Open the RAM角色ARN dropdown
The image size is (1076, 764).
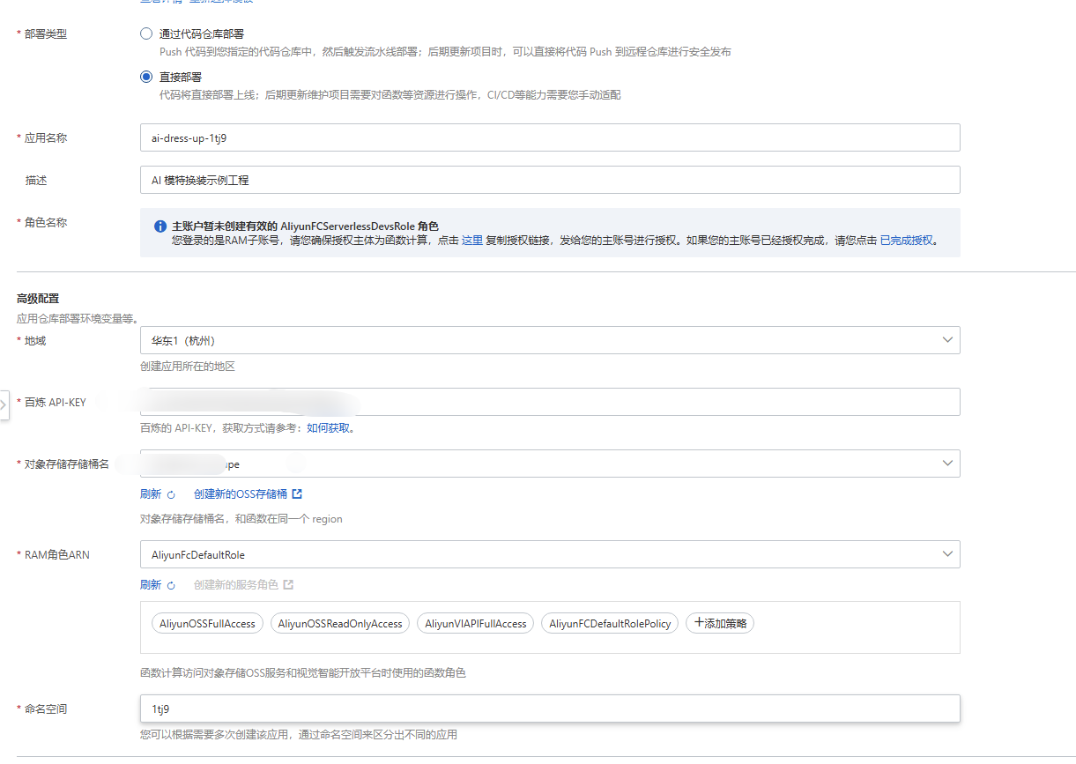947,554
